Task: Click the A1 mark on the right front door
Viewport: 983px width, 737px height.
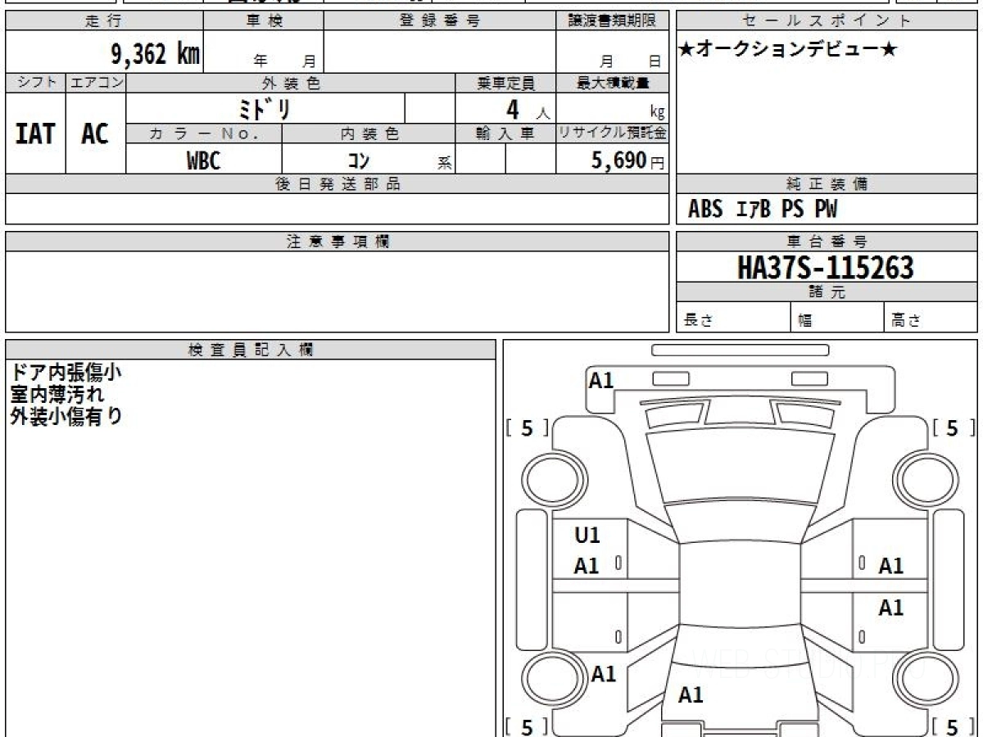Action: point(891,565)
